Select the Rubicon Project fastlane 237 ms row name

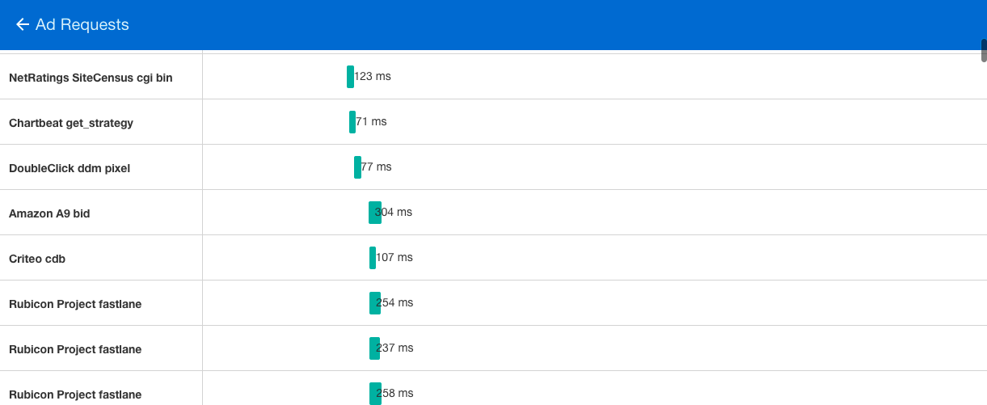[75, 349]
